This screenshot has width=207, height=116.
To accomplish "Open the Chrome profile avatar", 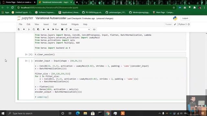I will (200, 8).
